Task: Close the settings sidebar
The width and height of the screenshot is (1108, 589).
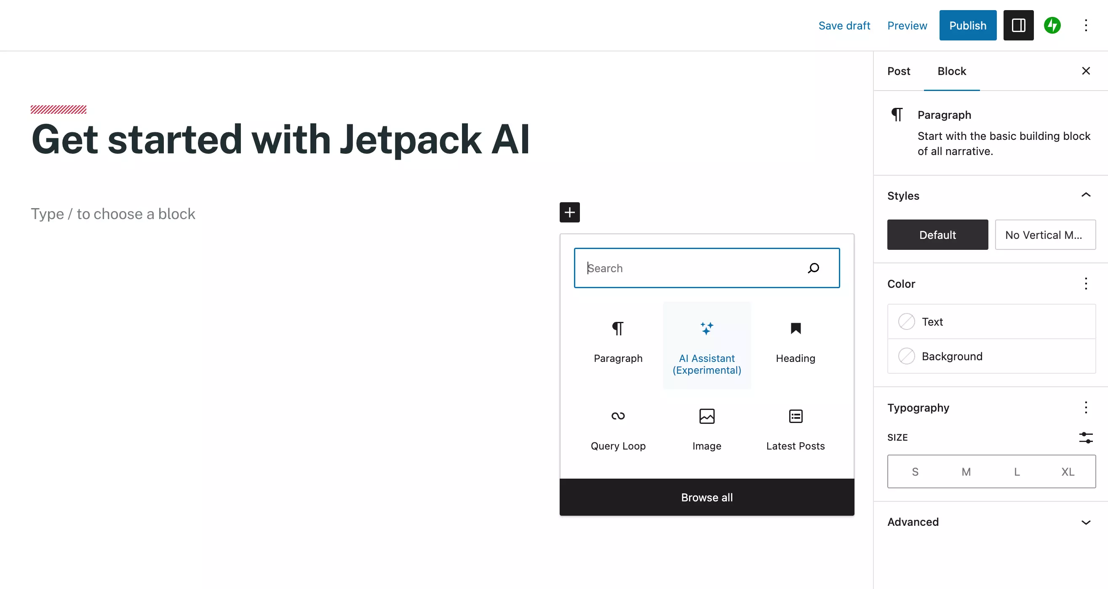Action: 1086,71
